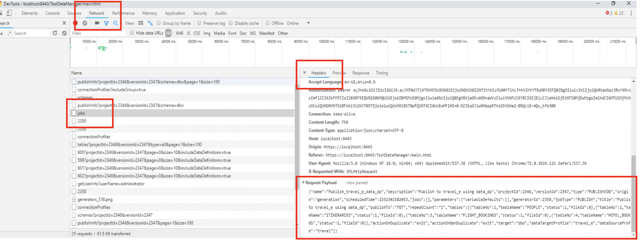Image resolution: width=643 pixels, height=246 pixels.
Task: Toggle the filter funnel icon
Action: [106, 23]
